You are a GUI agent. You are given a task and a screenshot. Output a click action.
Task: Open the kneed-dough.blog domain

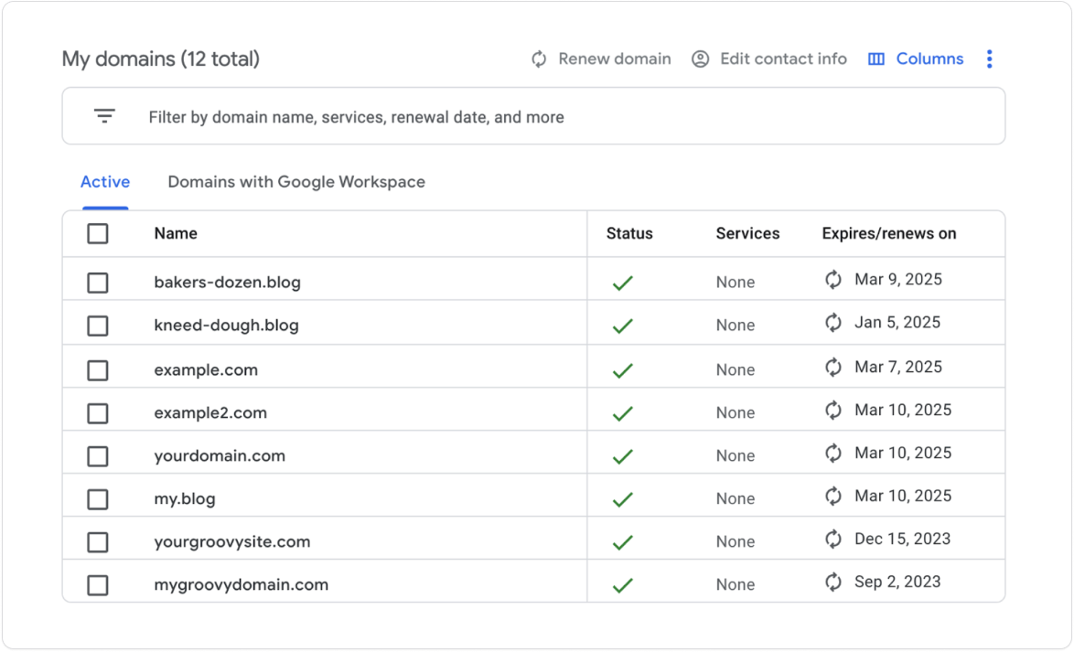click(x=226, y=326)
